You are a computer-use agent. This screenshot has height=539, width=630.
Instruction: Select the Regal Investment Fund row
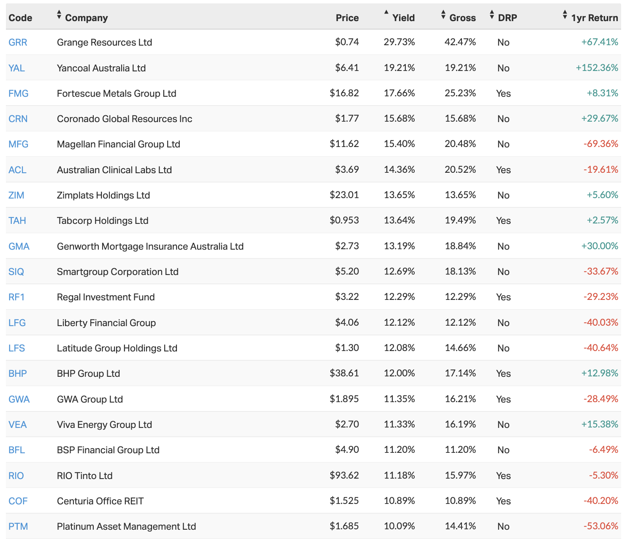coord(106,297)
